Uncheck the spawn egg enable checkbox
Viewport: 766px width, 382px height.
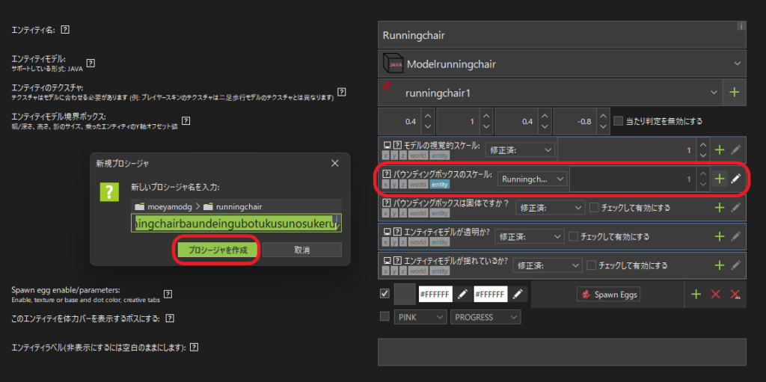click(x=384, y=294)
